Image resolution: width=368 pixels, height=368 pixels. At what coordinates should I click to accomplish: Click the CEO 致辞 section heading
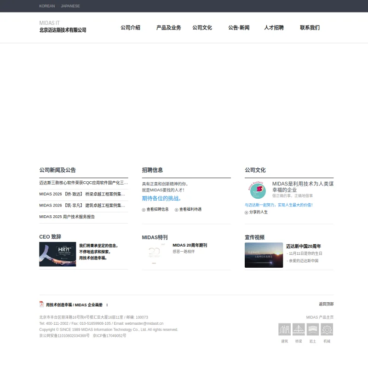coord(50,237)
